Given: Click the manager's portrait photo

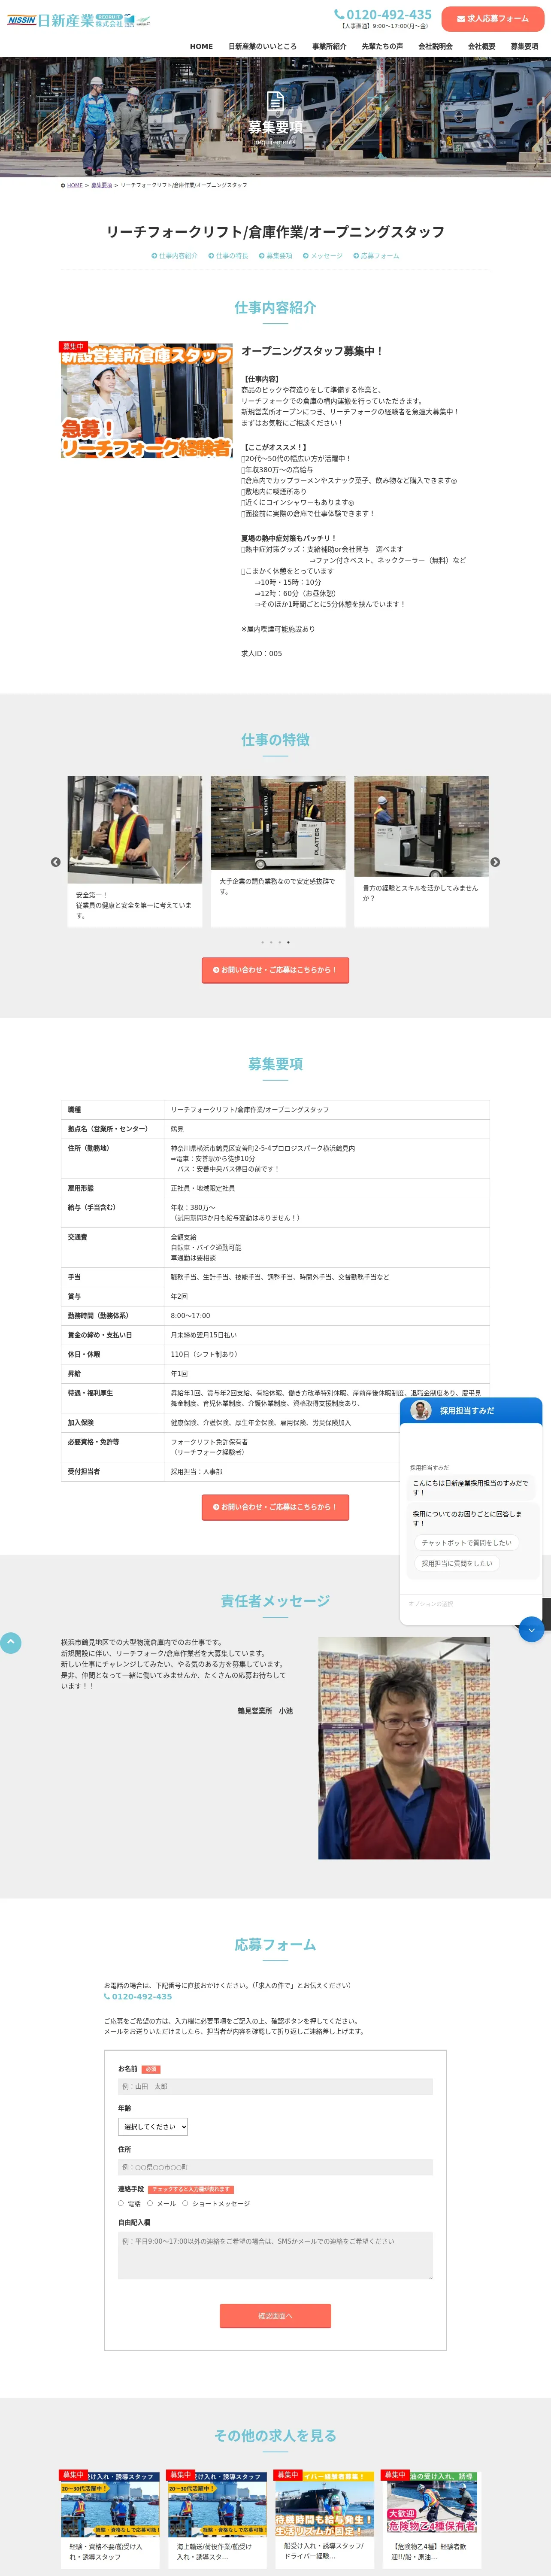Looking at the screenshot, I should coord(404,1748).
